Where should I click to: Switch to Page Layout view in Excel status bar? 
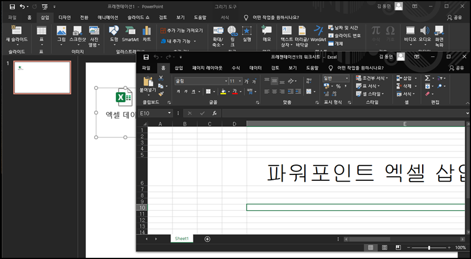[384, 248]
